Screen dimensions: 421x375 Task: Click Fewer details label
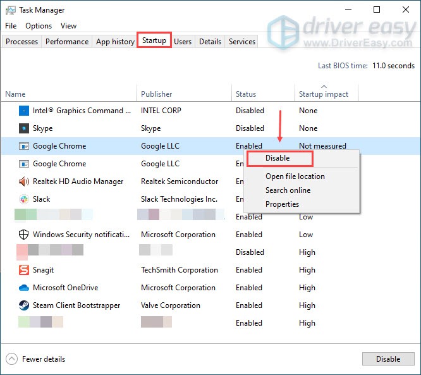44,359
